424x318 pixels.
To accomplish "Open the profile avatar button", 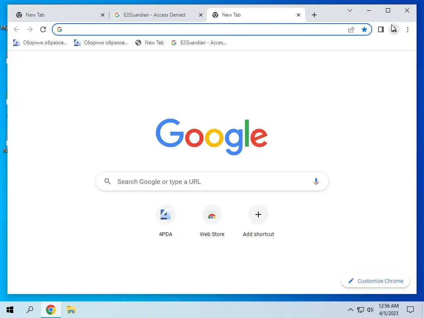I will tap(394, 29).
